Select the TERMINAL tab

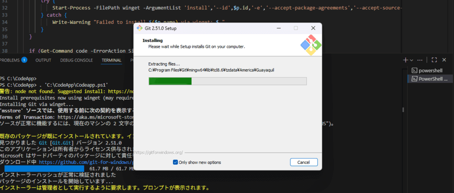[x=111, y=60]
